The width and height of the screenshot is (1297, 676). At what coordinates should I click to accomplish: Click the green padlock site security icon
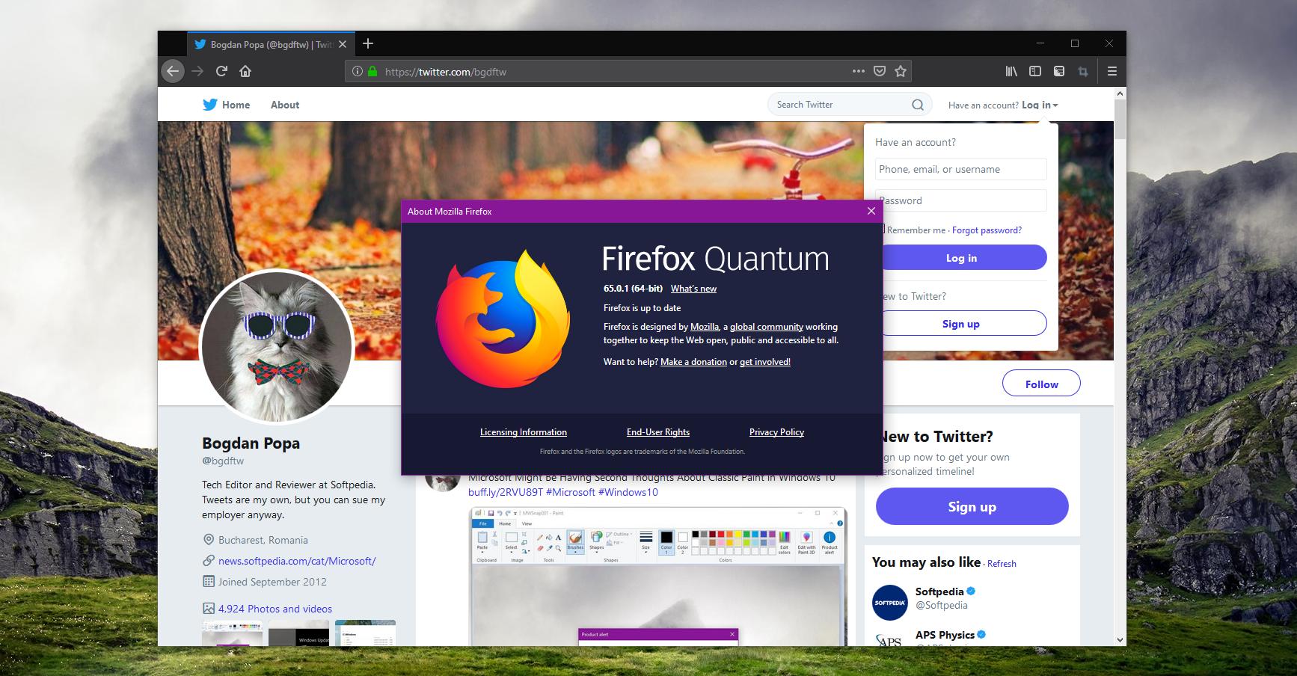click(372, 72)
